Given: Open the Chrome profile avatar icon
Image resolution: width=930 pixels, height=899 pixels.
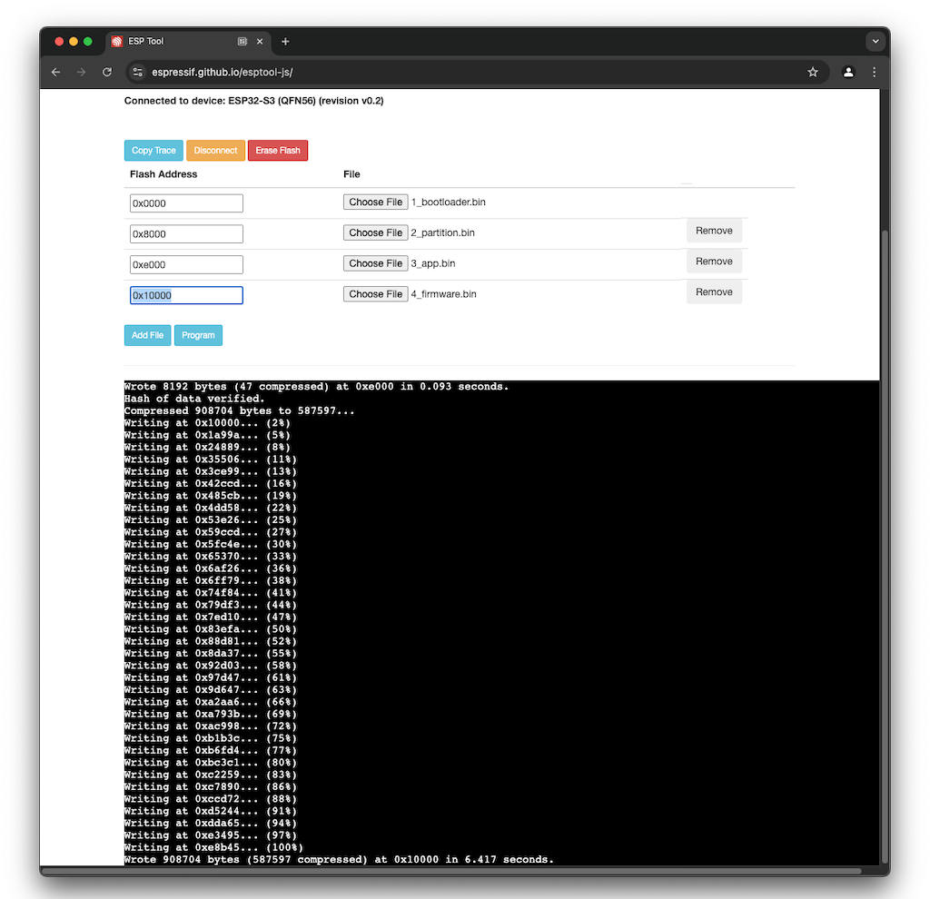Looking at the screenshot, I should click(847, 72).
